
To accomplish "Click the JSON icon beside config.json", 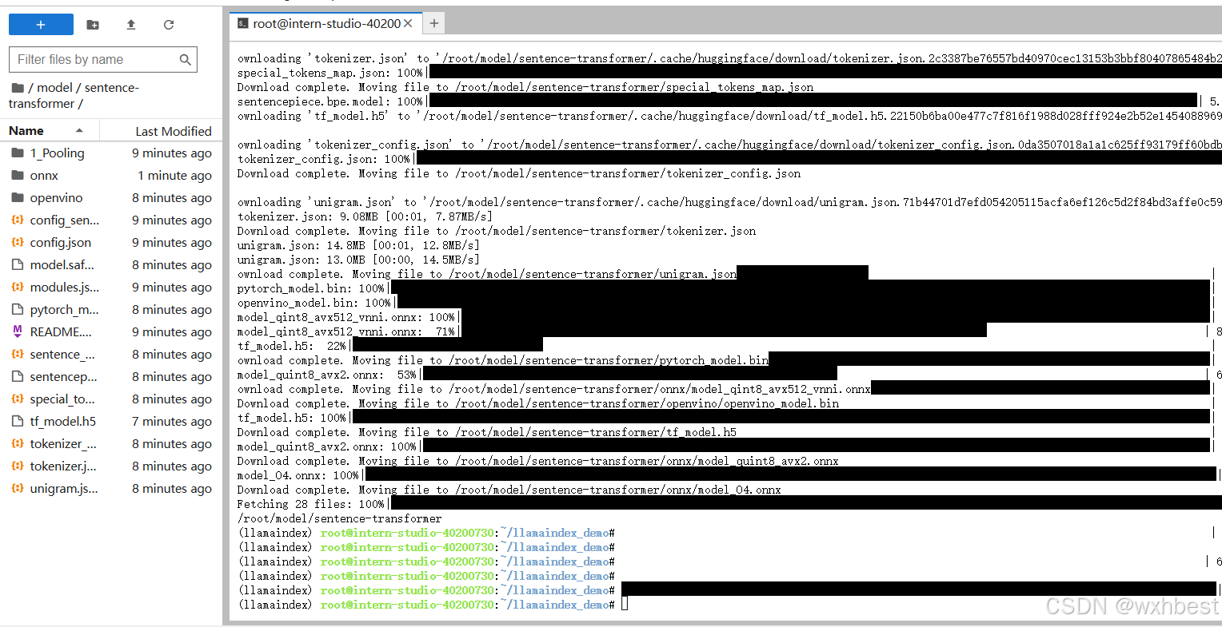I will (x=17, y=242).
